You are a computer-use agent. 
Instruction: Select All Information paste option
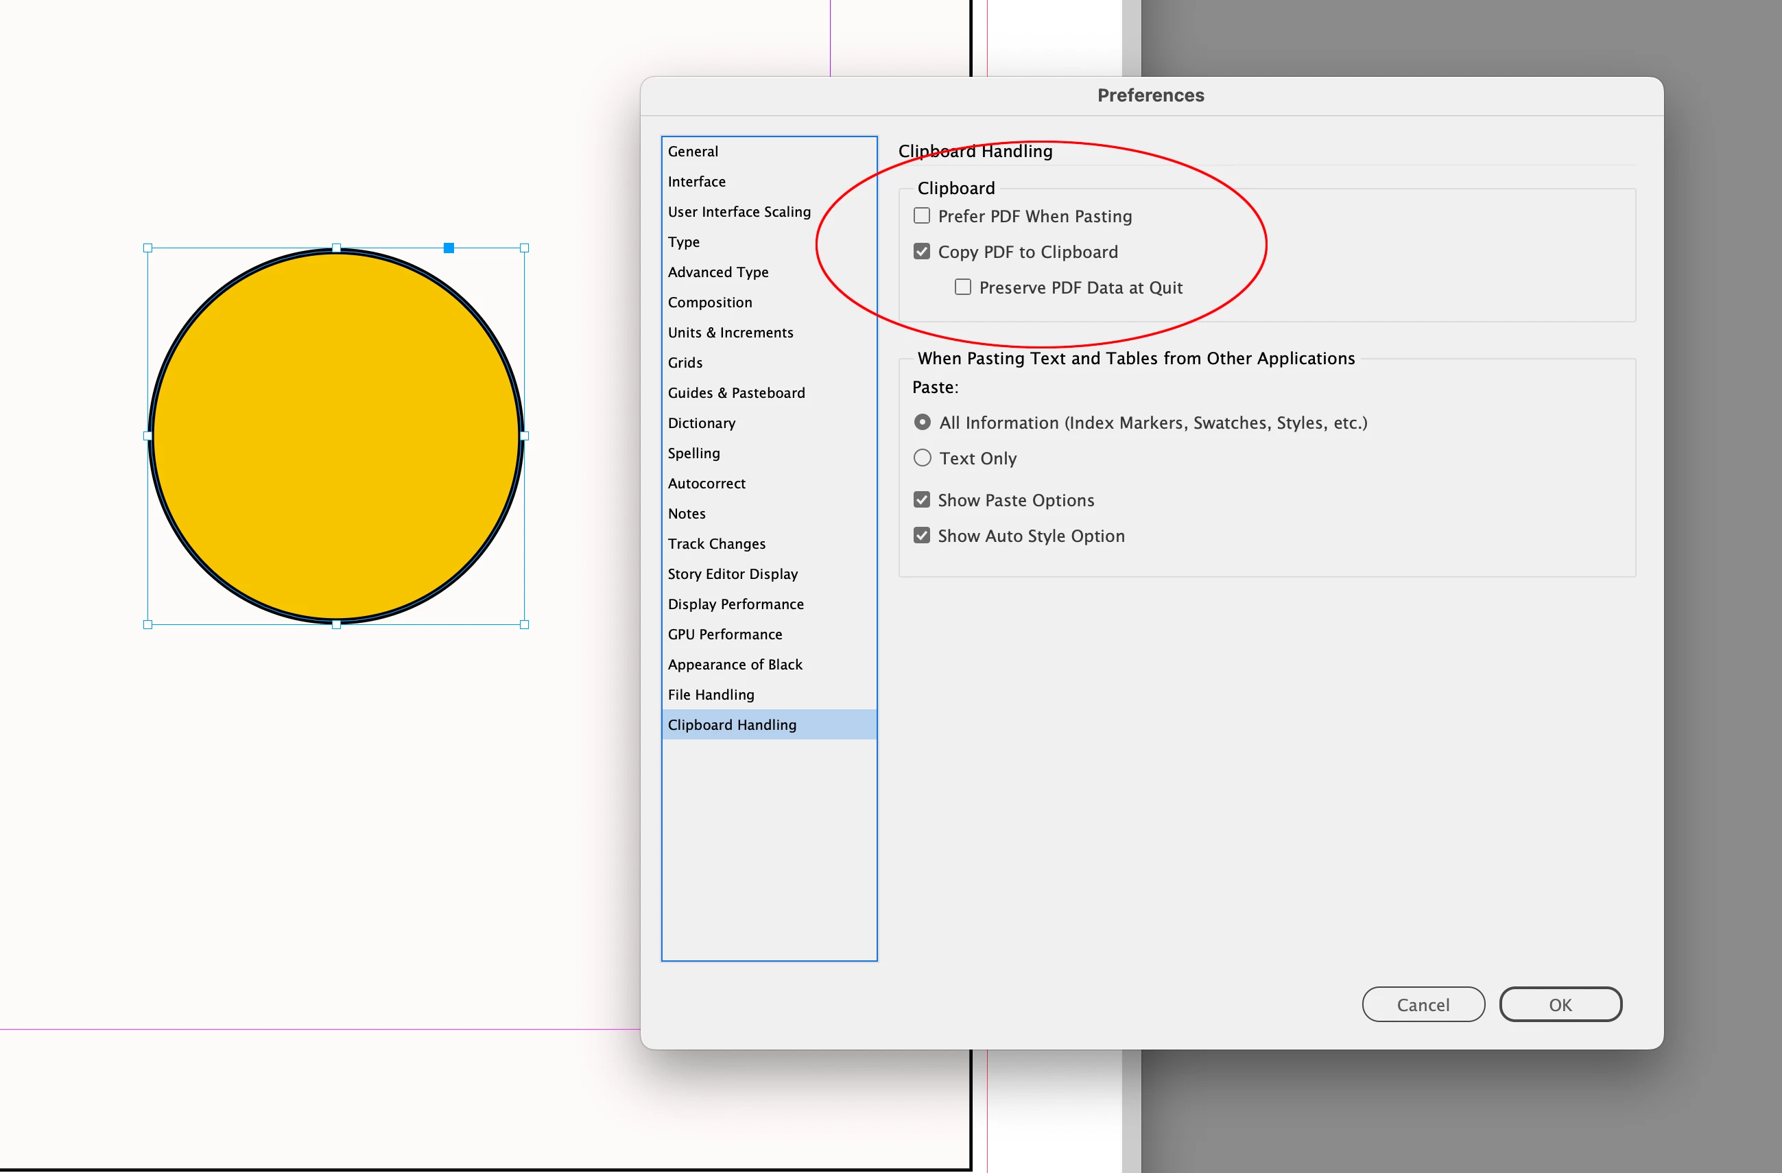point(923,422)
